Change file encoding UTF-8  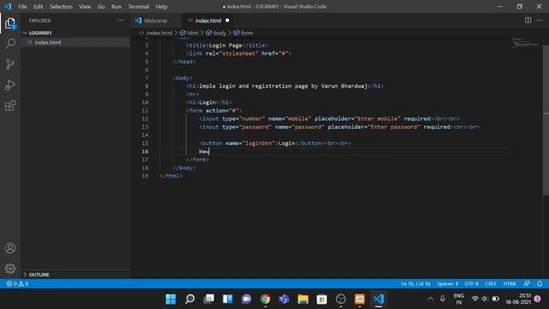click(472, 284)
